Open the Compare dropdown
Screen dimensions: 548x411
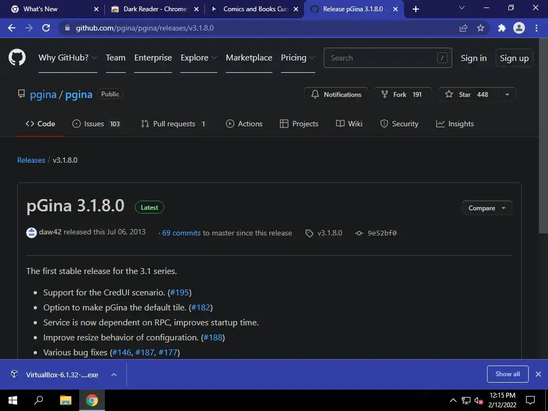487,208
